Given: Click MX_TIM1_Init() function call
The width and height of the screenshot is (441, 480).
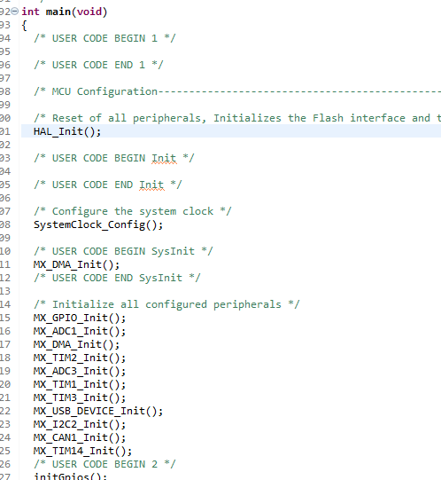Looking at the screenshot, I should [x=80, y=384].
